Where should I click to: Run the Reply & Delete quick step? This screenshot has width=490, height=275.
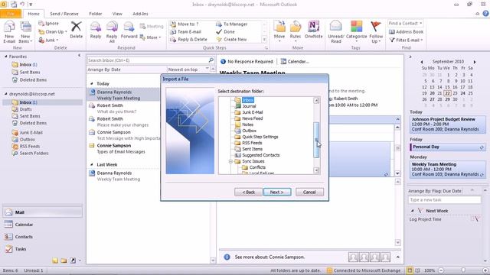coord(189,40)
